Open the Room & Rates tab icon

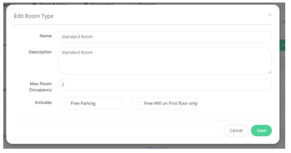coord(34,4)
